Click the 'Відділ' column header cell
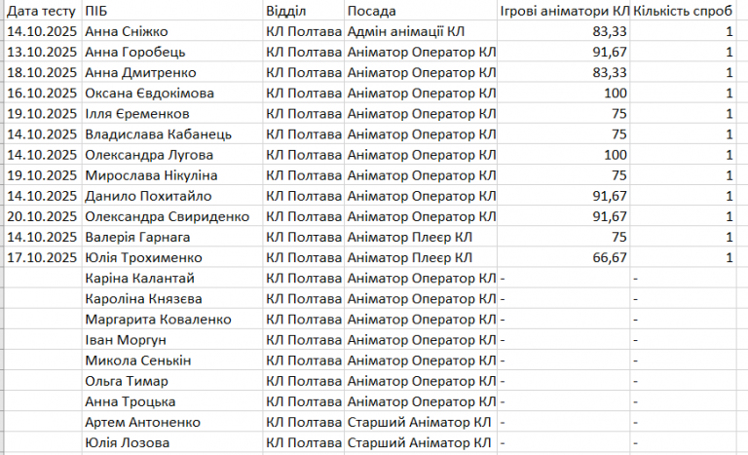748x455 pixels. pyautogui.click(x=286, y=11)
